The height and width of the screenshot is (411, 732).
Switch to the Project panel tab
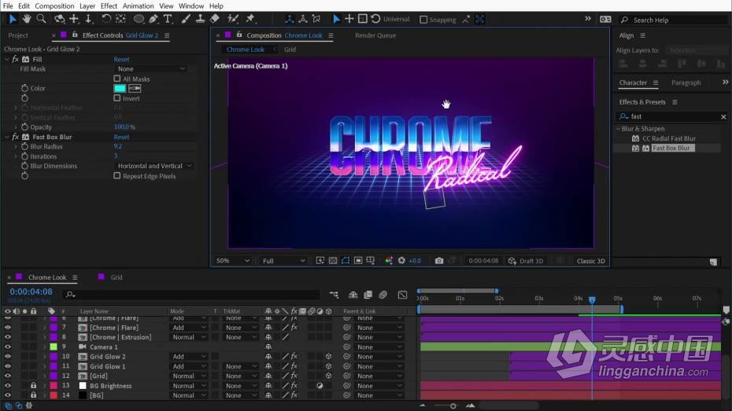click(x=18, y=35)
